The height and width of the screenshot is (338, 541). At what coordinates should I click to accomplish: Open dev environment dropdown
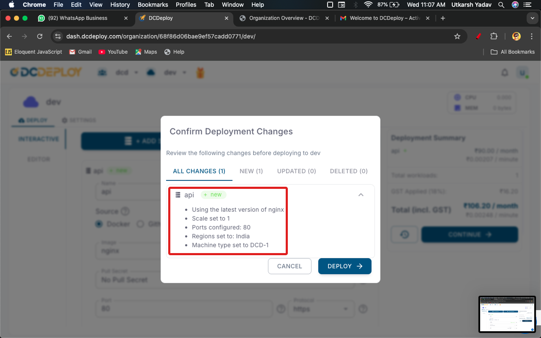tap(175, 73)
